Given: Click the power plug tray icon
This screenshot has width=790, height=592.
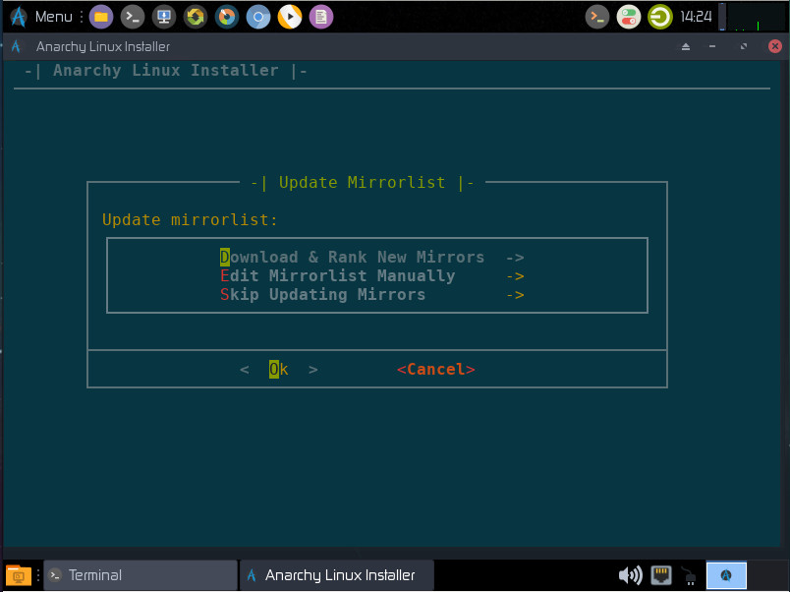Looking at the screenshot, I should pyautogui.click(x=689, y=576).
